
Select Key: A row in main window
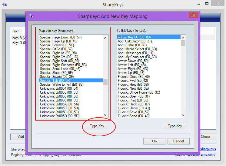(x=18, y=38)
